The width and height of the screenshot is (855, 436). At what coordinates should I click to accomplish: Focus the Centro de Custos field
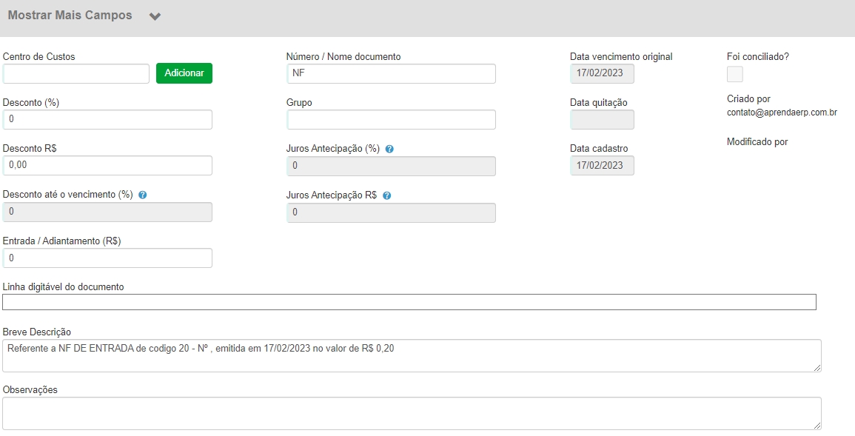pos(77,73)
